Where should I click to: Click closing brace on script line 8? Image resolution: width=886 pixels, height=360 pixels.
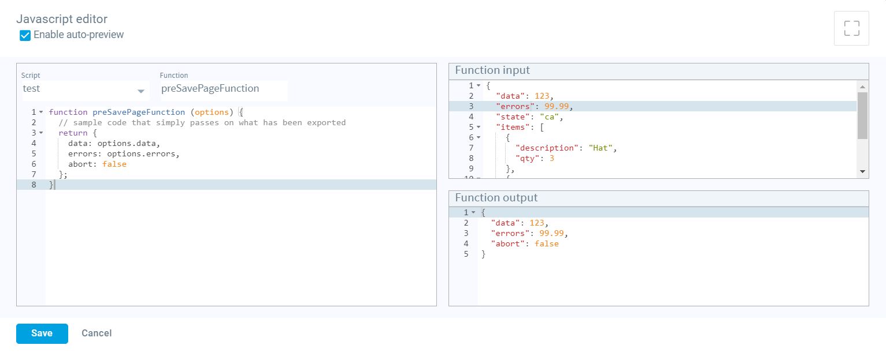(51, 185)
